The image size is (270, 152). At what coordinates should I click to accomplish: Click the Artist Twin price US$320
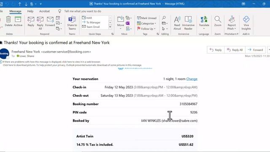click(x=187, y=136)
